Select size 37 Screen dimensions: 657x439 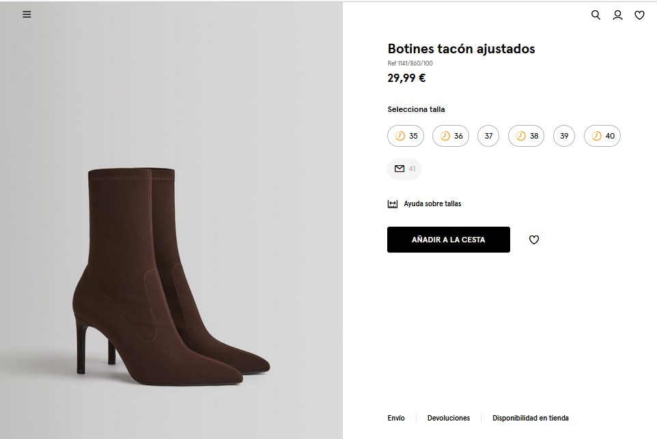click(488, 136)
